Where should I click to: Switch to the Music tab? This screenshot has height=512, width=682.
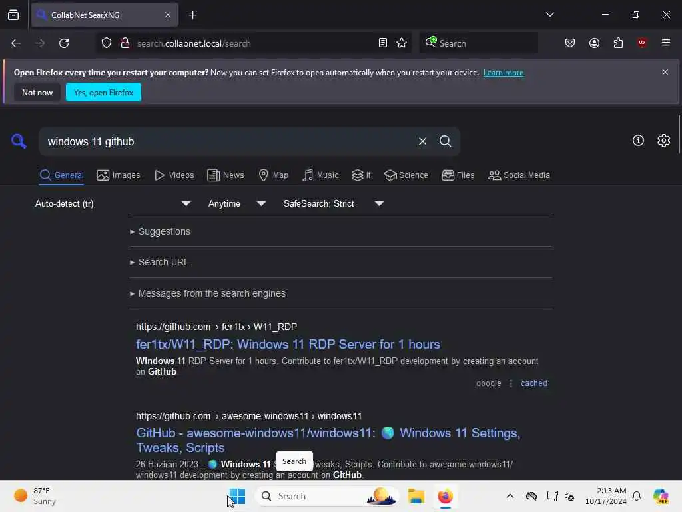tap(320, 175)
